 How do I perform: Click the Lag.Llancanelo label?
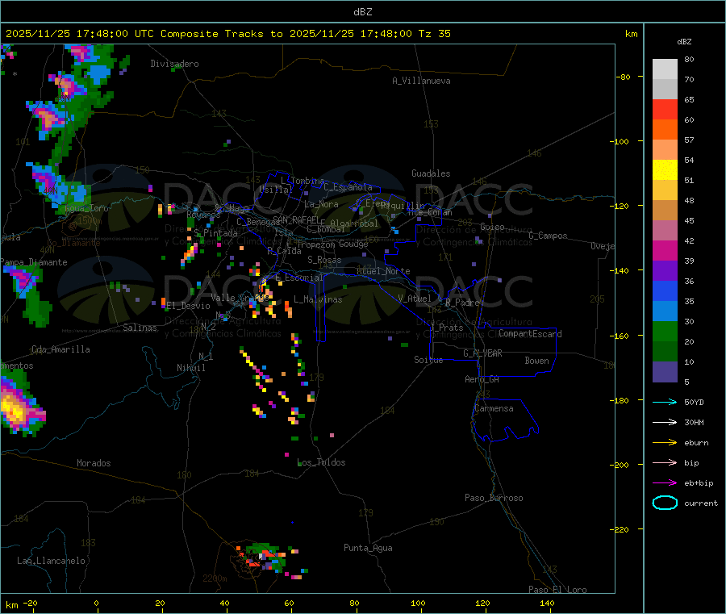tap(51, 561)
